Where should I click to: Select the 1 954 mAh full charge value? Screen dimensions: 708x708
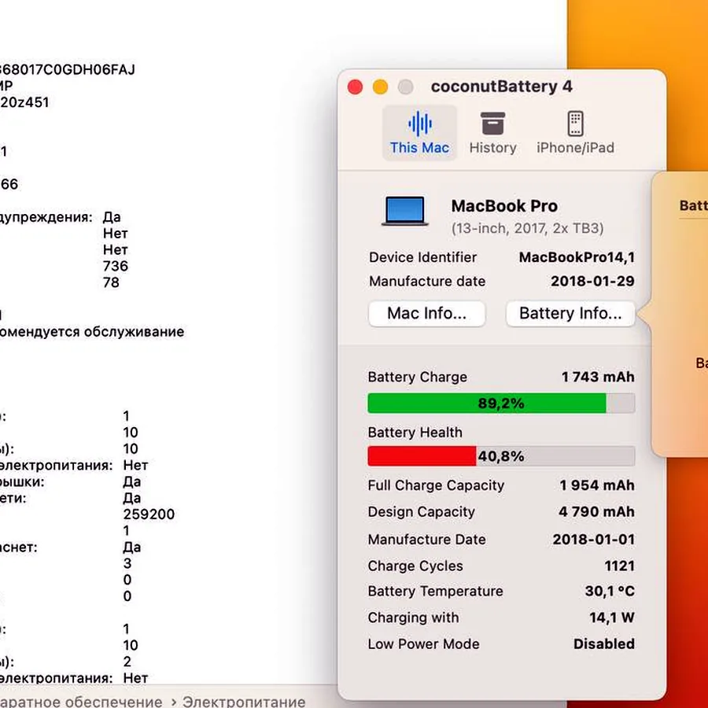(x=597, y=485)
